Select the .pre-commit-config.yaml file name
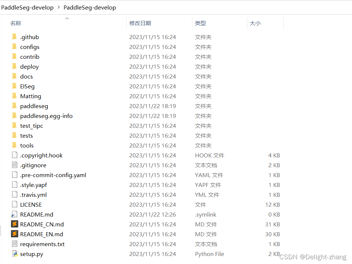 53,175
